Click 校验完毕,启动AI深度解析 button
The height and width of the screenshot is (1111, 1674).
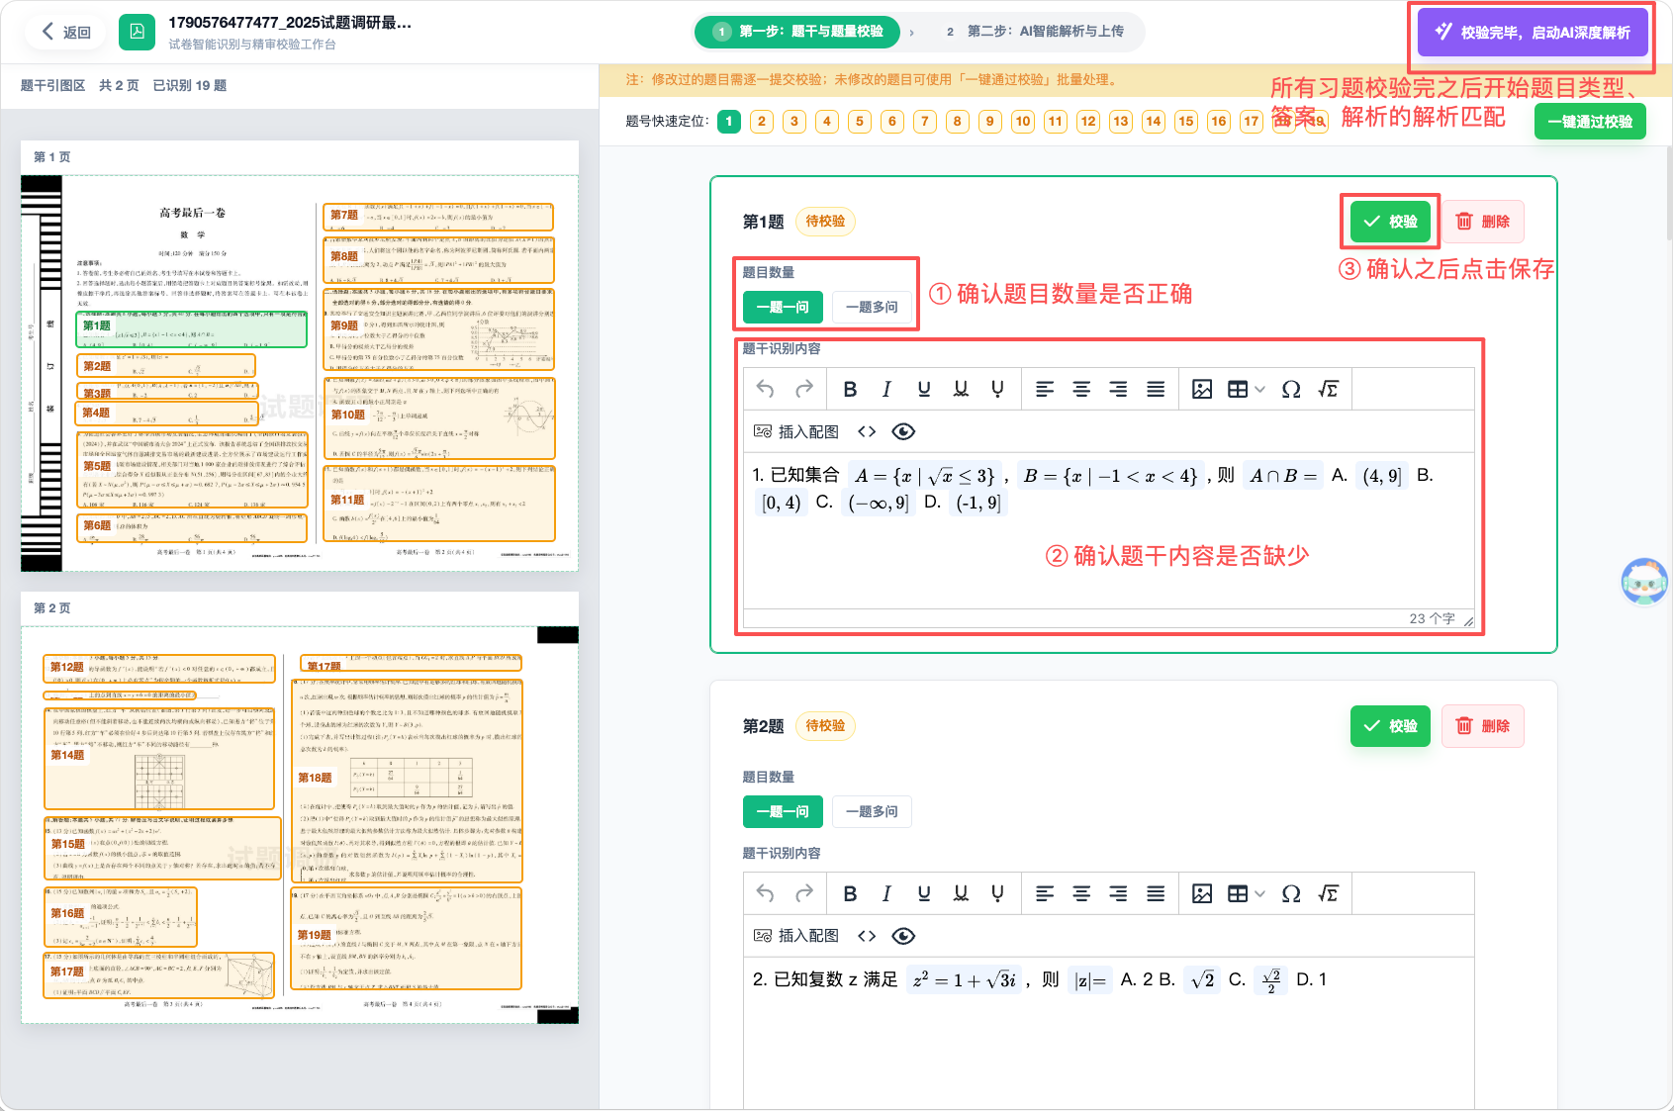[1533, 32]
